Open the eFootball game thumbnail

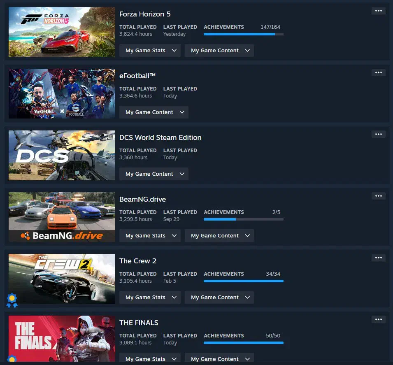[x=62, y=93]
